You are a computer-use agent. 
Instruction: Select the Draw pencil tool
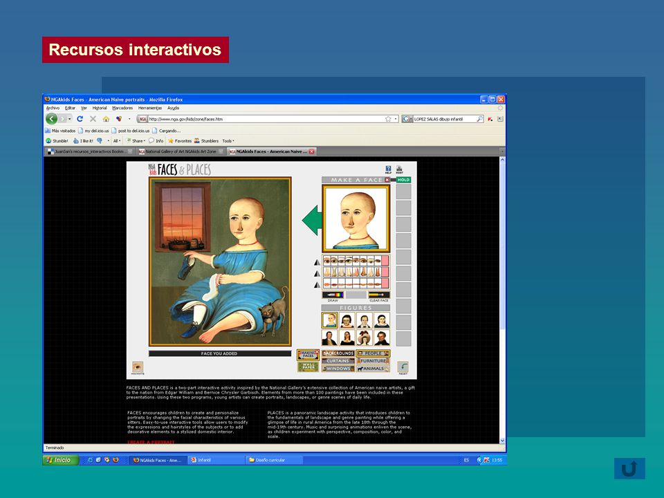point(333,295)
